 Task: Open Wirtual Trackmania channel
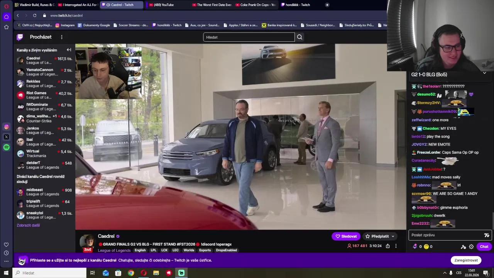coord(44,153)
